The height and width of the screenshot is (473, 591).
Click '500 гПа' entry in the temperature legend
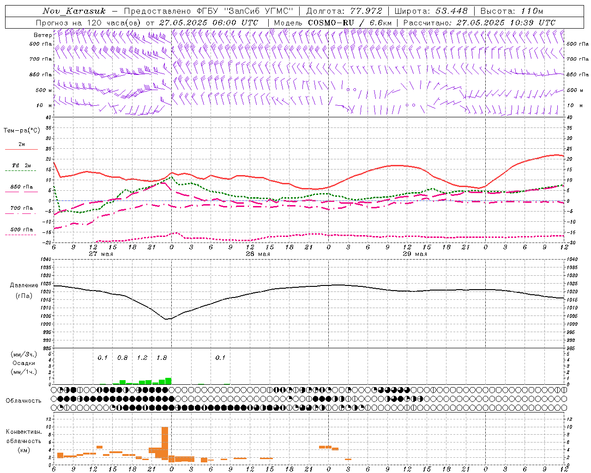[x=21, y=230]
